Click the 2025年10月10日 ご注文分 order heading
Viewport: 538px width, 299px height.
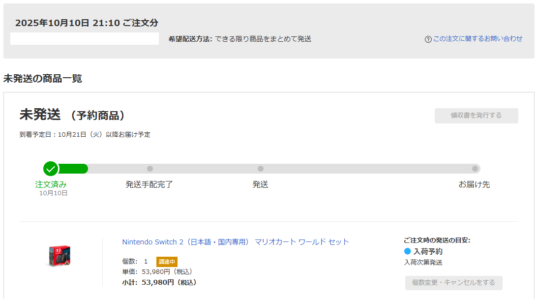(87, 23)
